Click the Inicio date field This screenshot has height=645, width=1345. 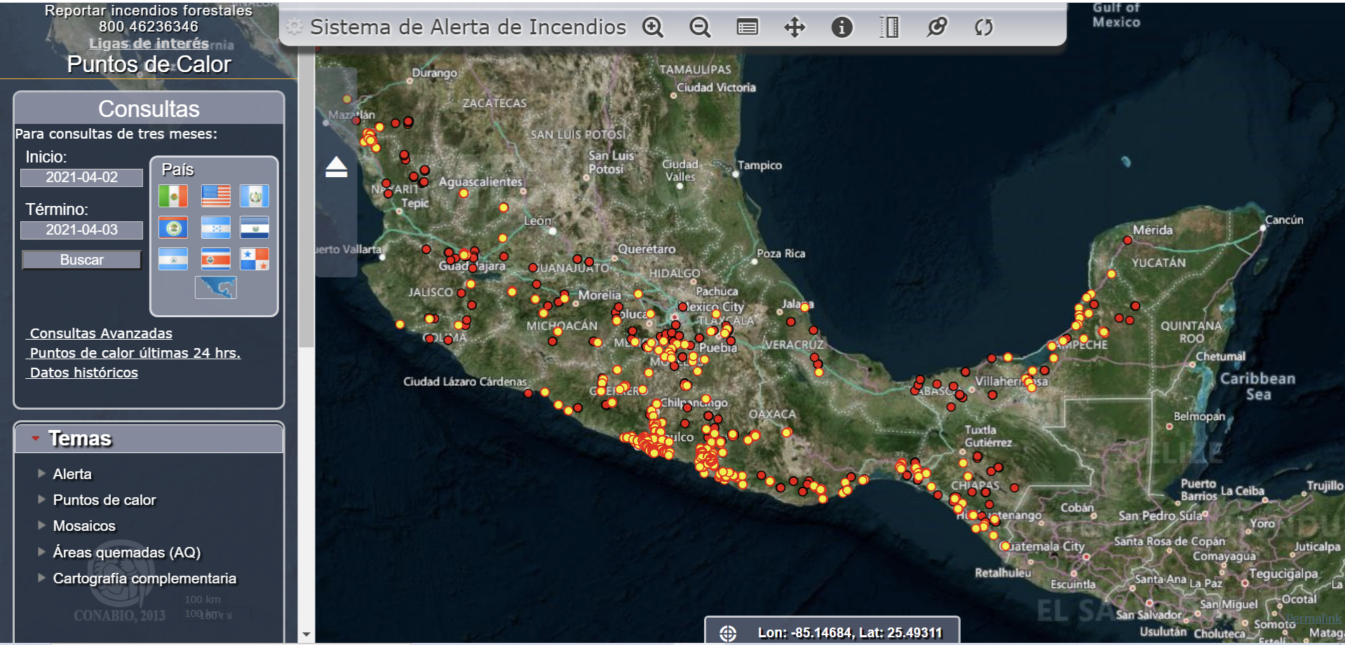(81, 178)
